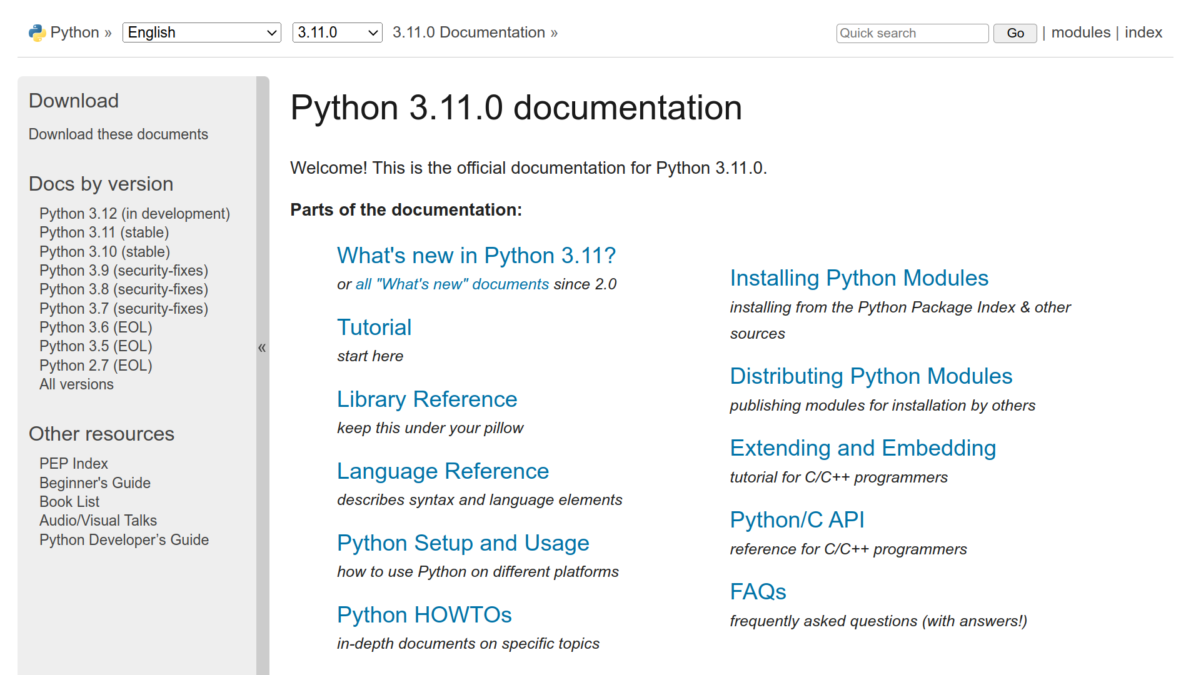The height and width of the screenshot is (675, 1191).
Task: Open Python 3.7 (security-fixes) docs
Action: (124, 309)
